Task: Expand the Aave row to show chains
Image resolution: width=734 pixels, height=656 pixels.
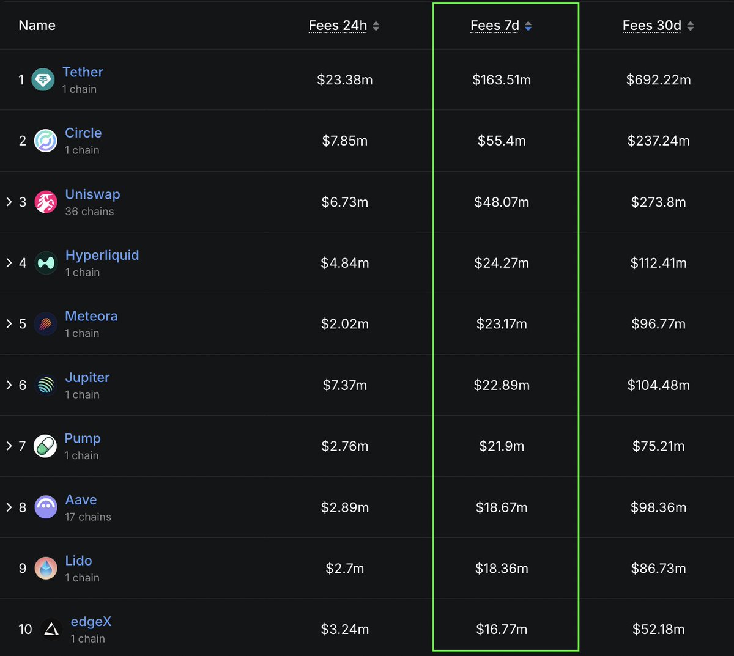Action: [x=9, y=507]
